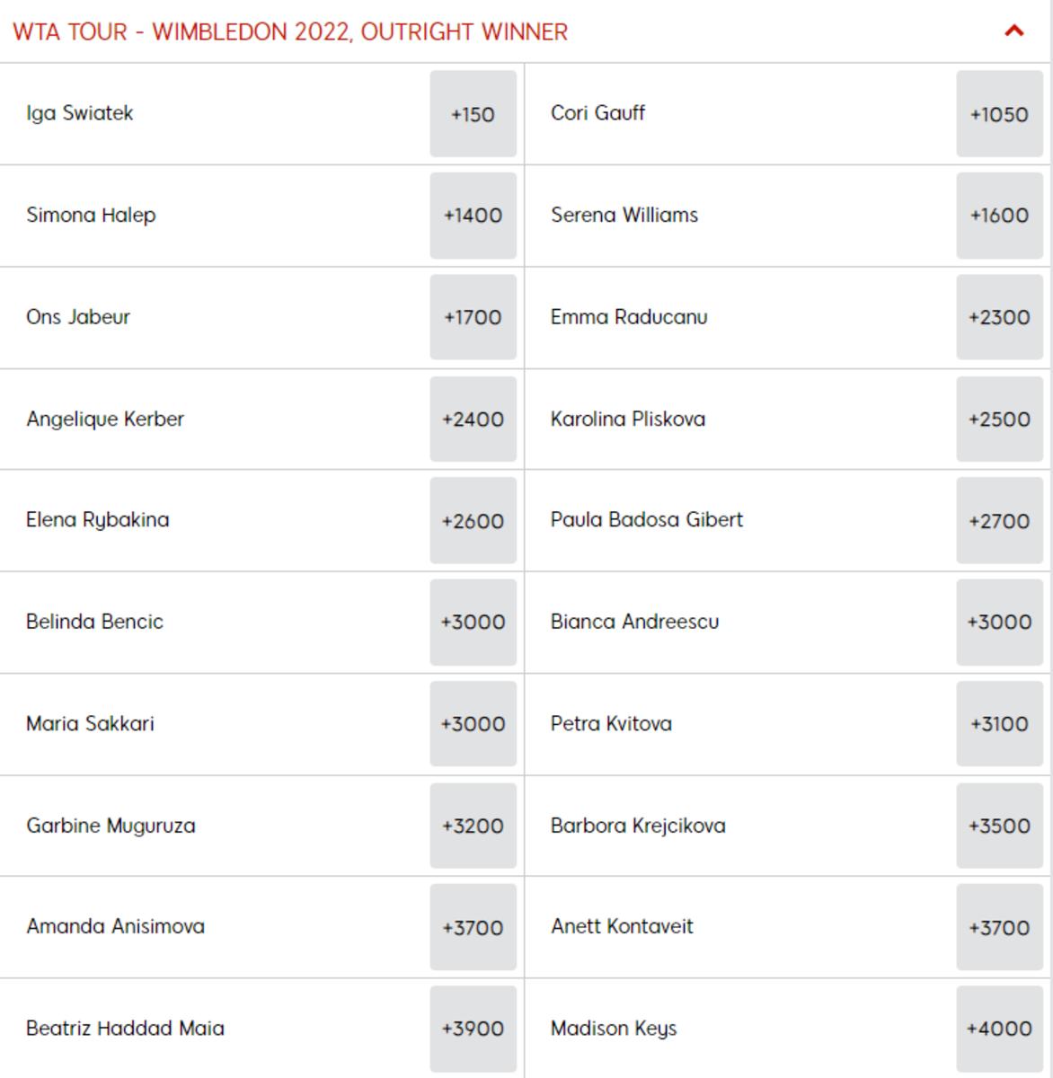Screen dimensions: 1053x1078
Task: Choose Serena Williams +1600 odds
Action: tap(999, 216)
